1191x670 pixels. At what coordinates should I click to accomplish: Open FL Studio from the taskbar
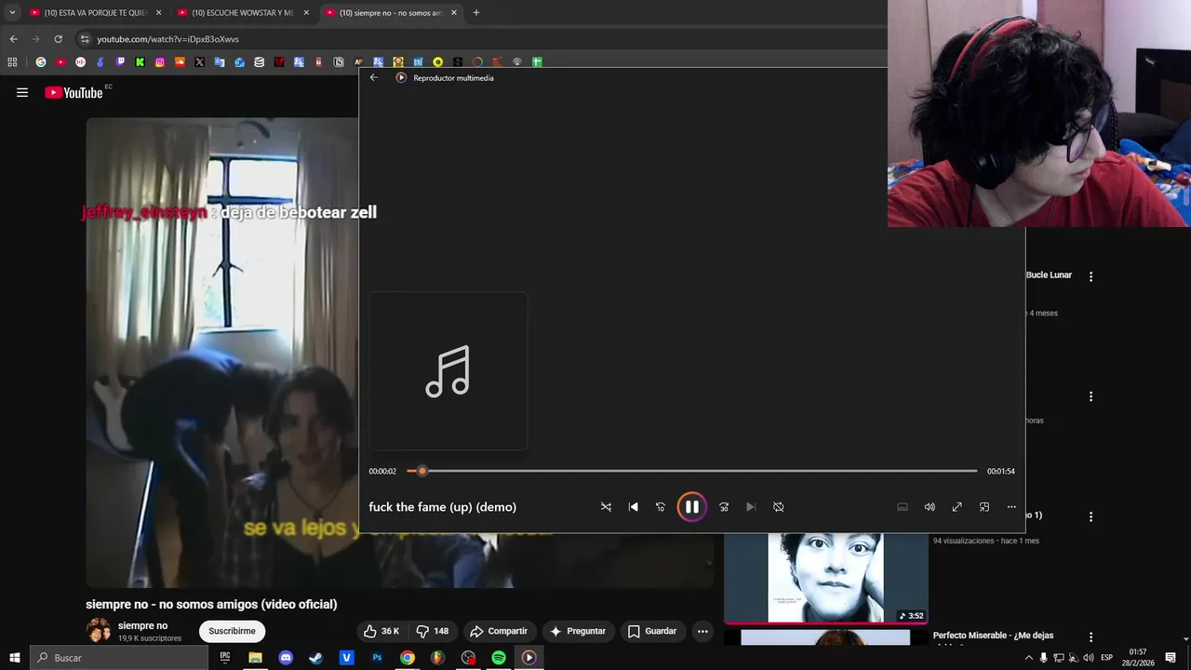(x=437, y=658)
